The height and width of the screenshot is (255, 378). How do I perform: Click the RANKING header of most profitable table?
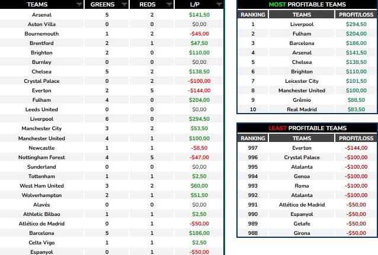tap(252, 15)
